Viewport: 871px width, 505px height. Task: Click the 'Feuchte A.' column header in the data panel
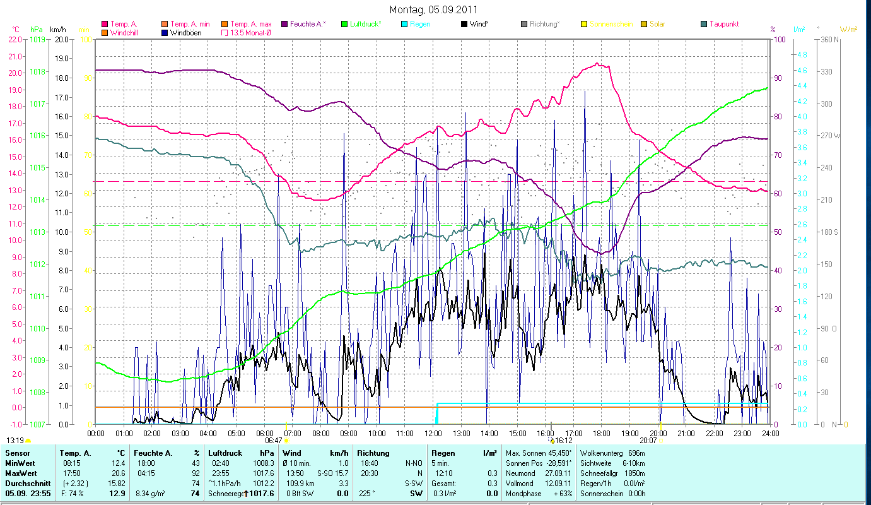click(x=153, y=453)
